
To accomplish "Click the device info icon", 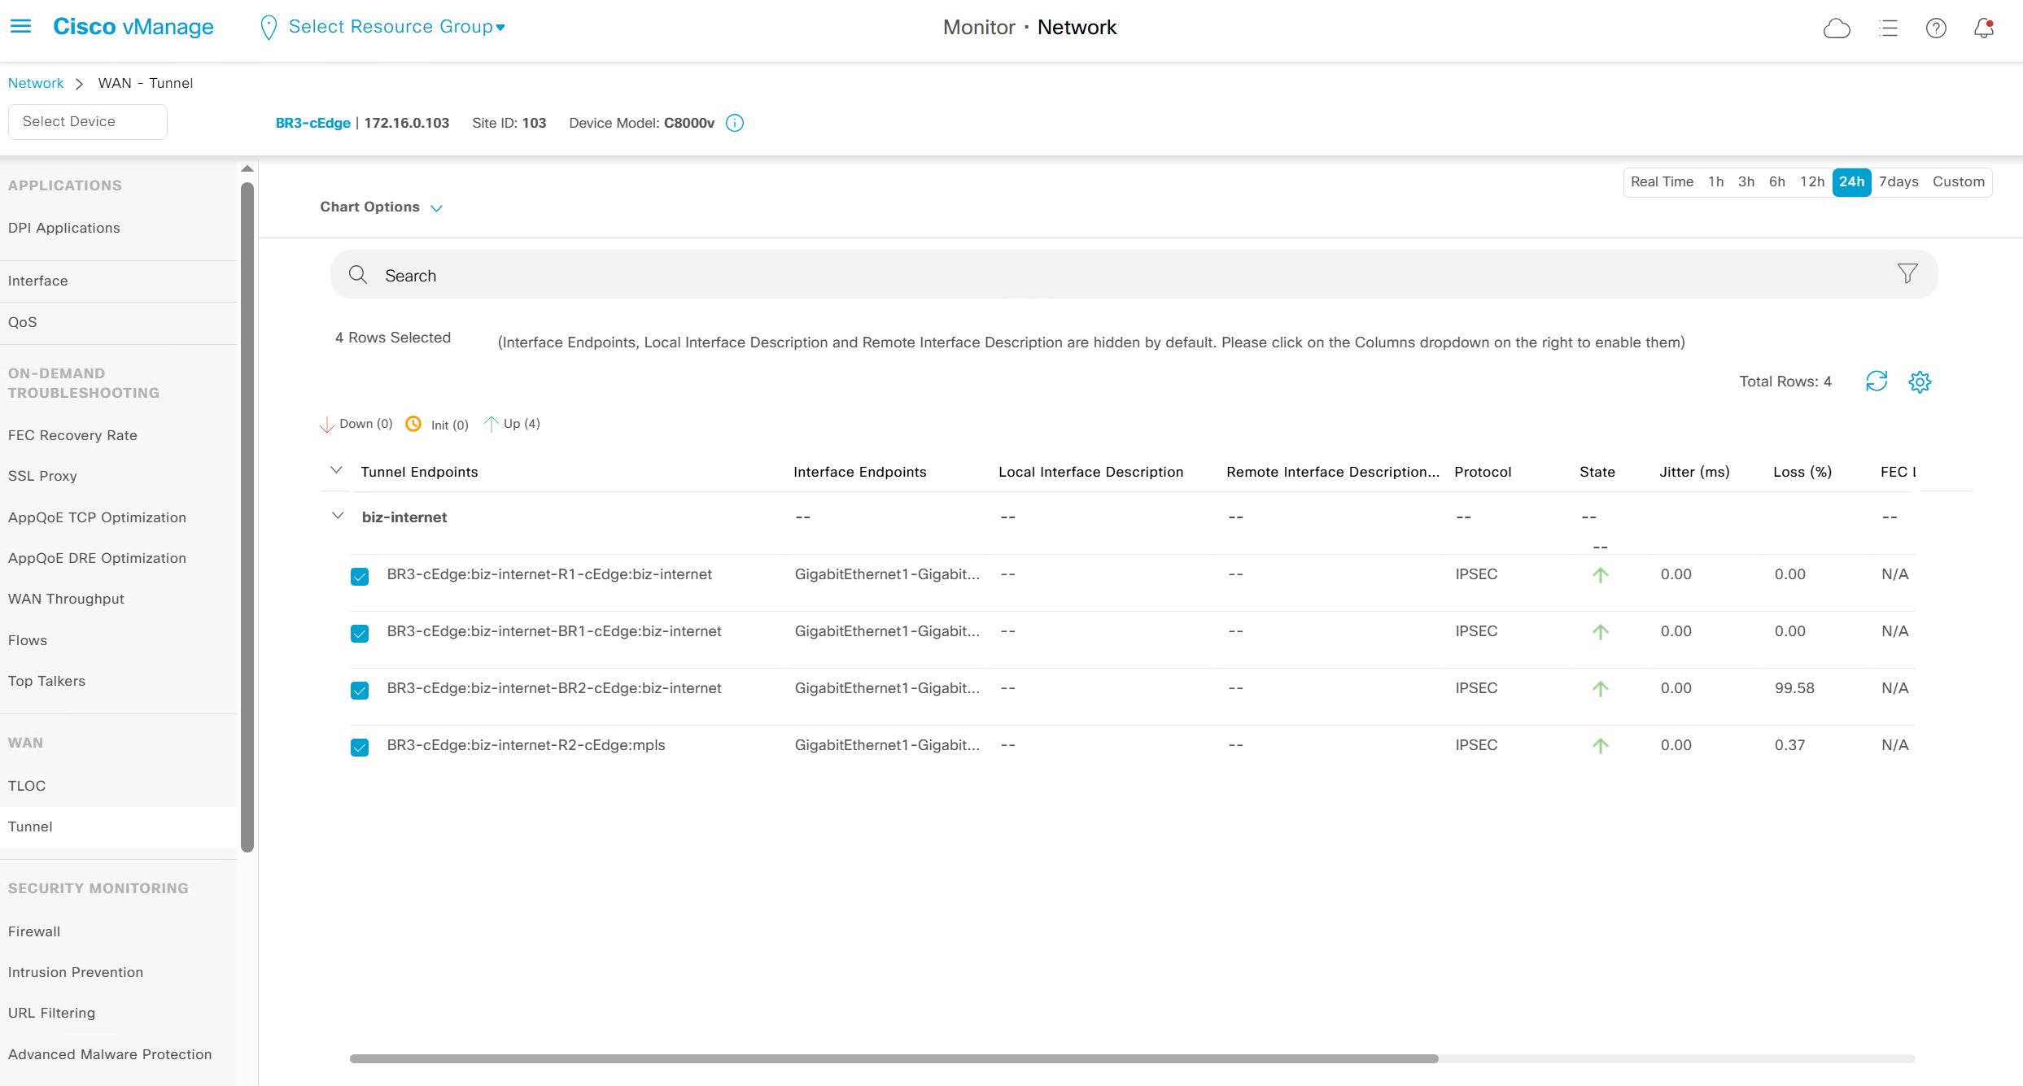I will point(735,123).
